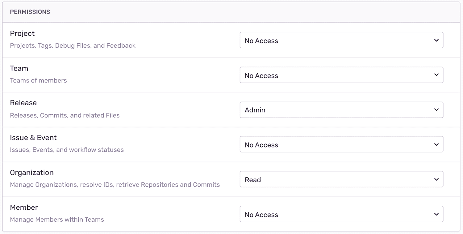Screen dimensions: 463x234
Task: Open the Organization Read dropdown
Action: (x=341, y=179)
